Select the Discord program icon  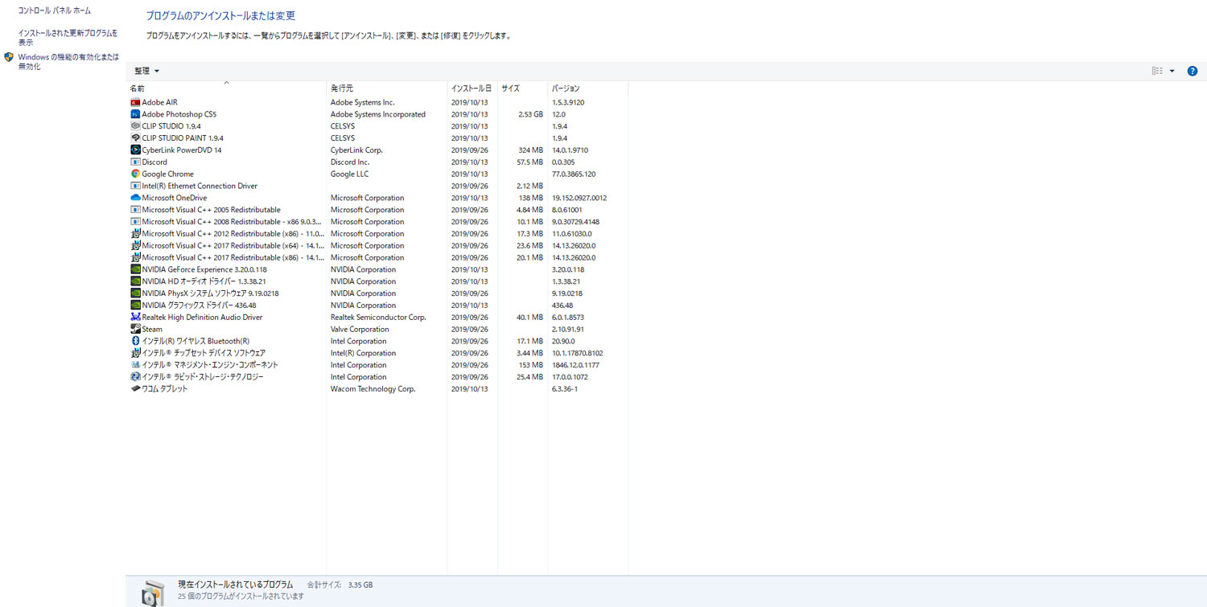point(135,162)
